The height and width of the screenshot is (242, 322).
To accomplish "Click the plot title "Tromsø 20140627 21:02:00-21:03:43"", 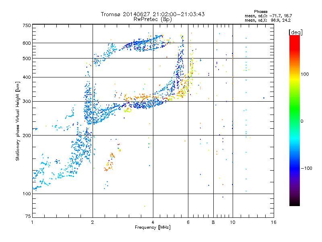I will pos(153,14).
